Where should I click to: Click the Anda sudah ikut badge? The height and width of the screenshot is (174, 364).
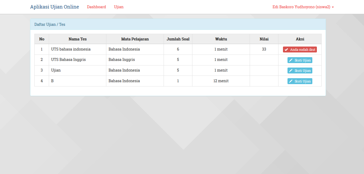pyautogui.click(x=300, y=49)
